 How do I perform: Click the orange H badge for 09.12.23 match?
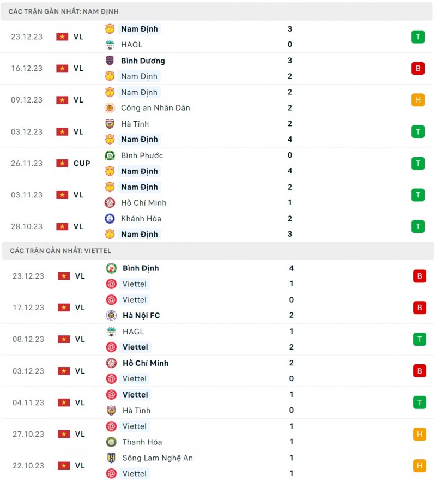[418, 100]
